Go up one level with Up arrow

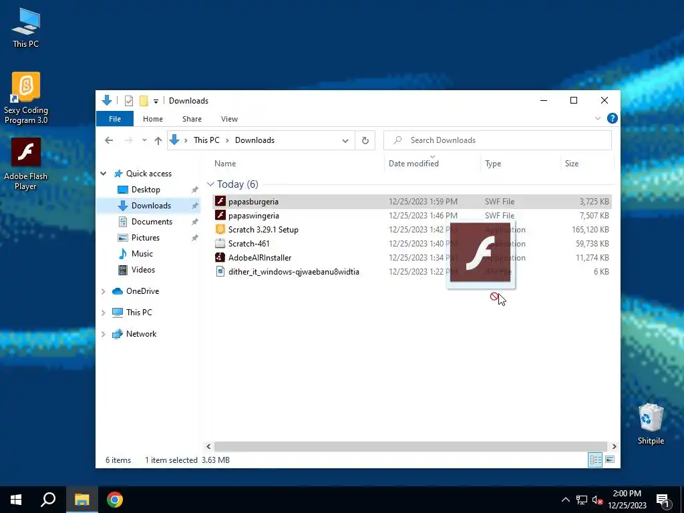pyautogui.click(x=158, y=140)
